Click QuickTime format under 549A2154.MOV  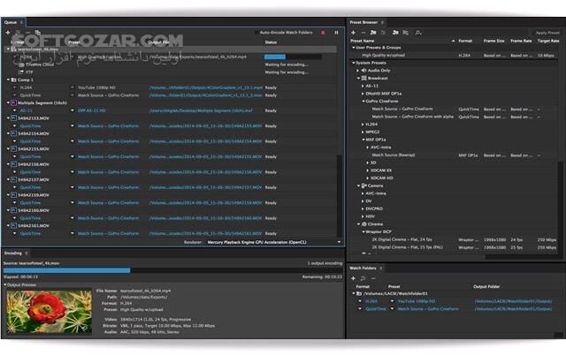point(30,141)
